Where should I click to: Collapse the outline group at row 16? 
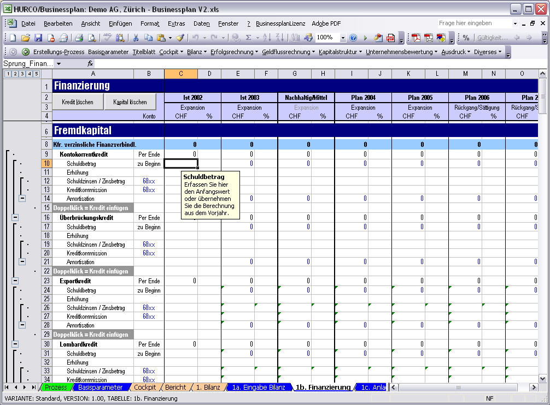click(15, 217)
